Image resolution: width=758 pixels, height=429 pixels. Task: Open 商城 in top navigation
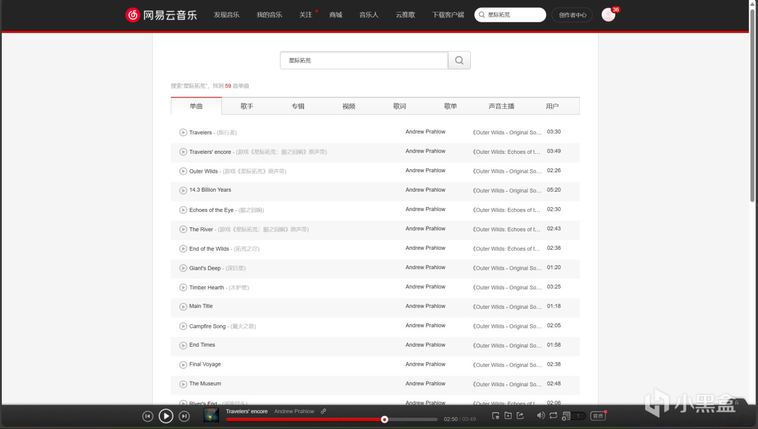336,15
